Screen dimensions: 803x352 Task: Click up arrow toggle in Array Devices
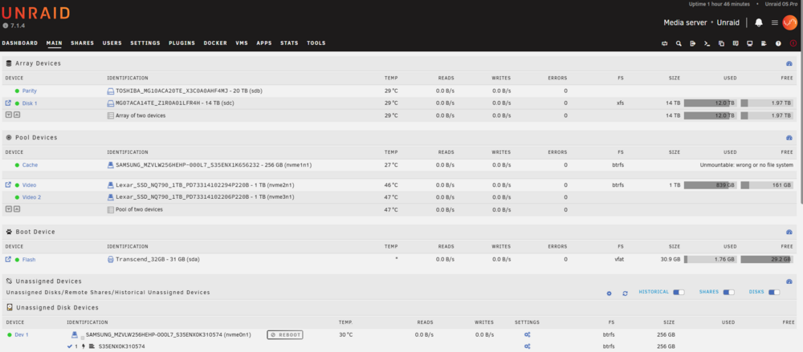click(x=16, y=115)
